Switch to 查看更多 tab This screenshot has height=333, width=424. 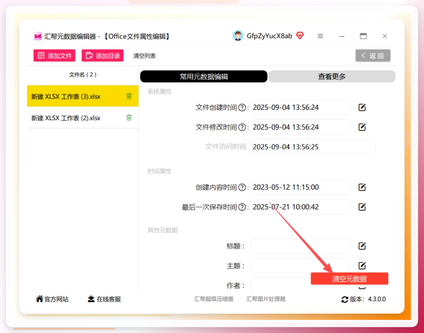(x=332, y=77)
